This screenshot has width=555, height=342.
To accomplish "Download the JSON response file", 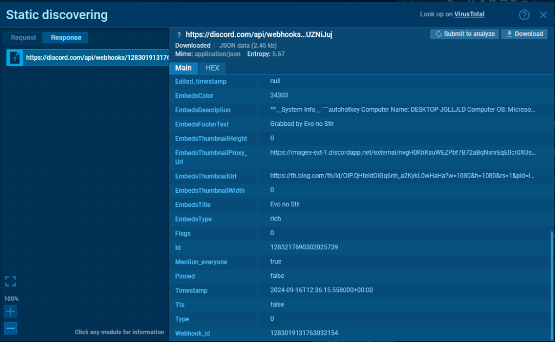I will 524,34.
